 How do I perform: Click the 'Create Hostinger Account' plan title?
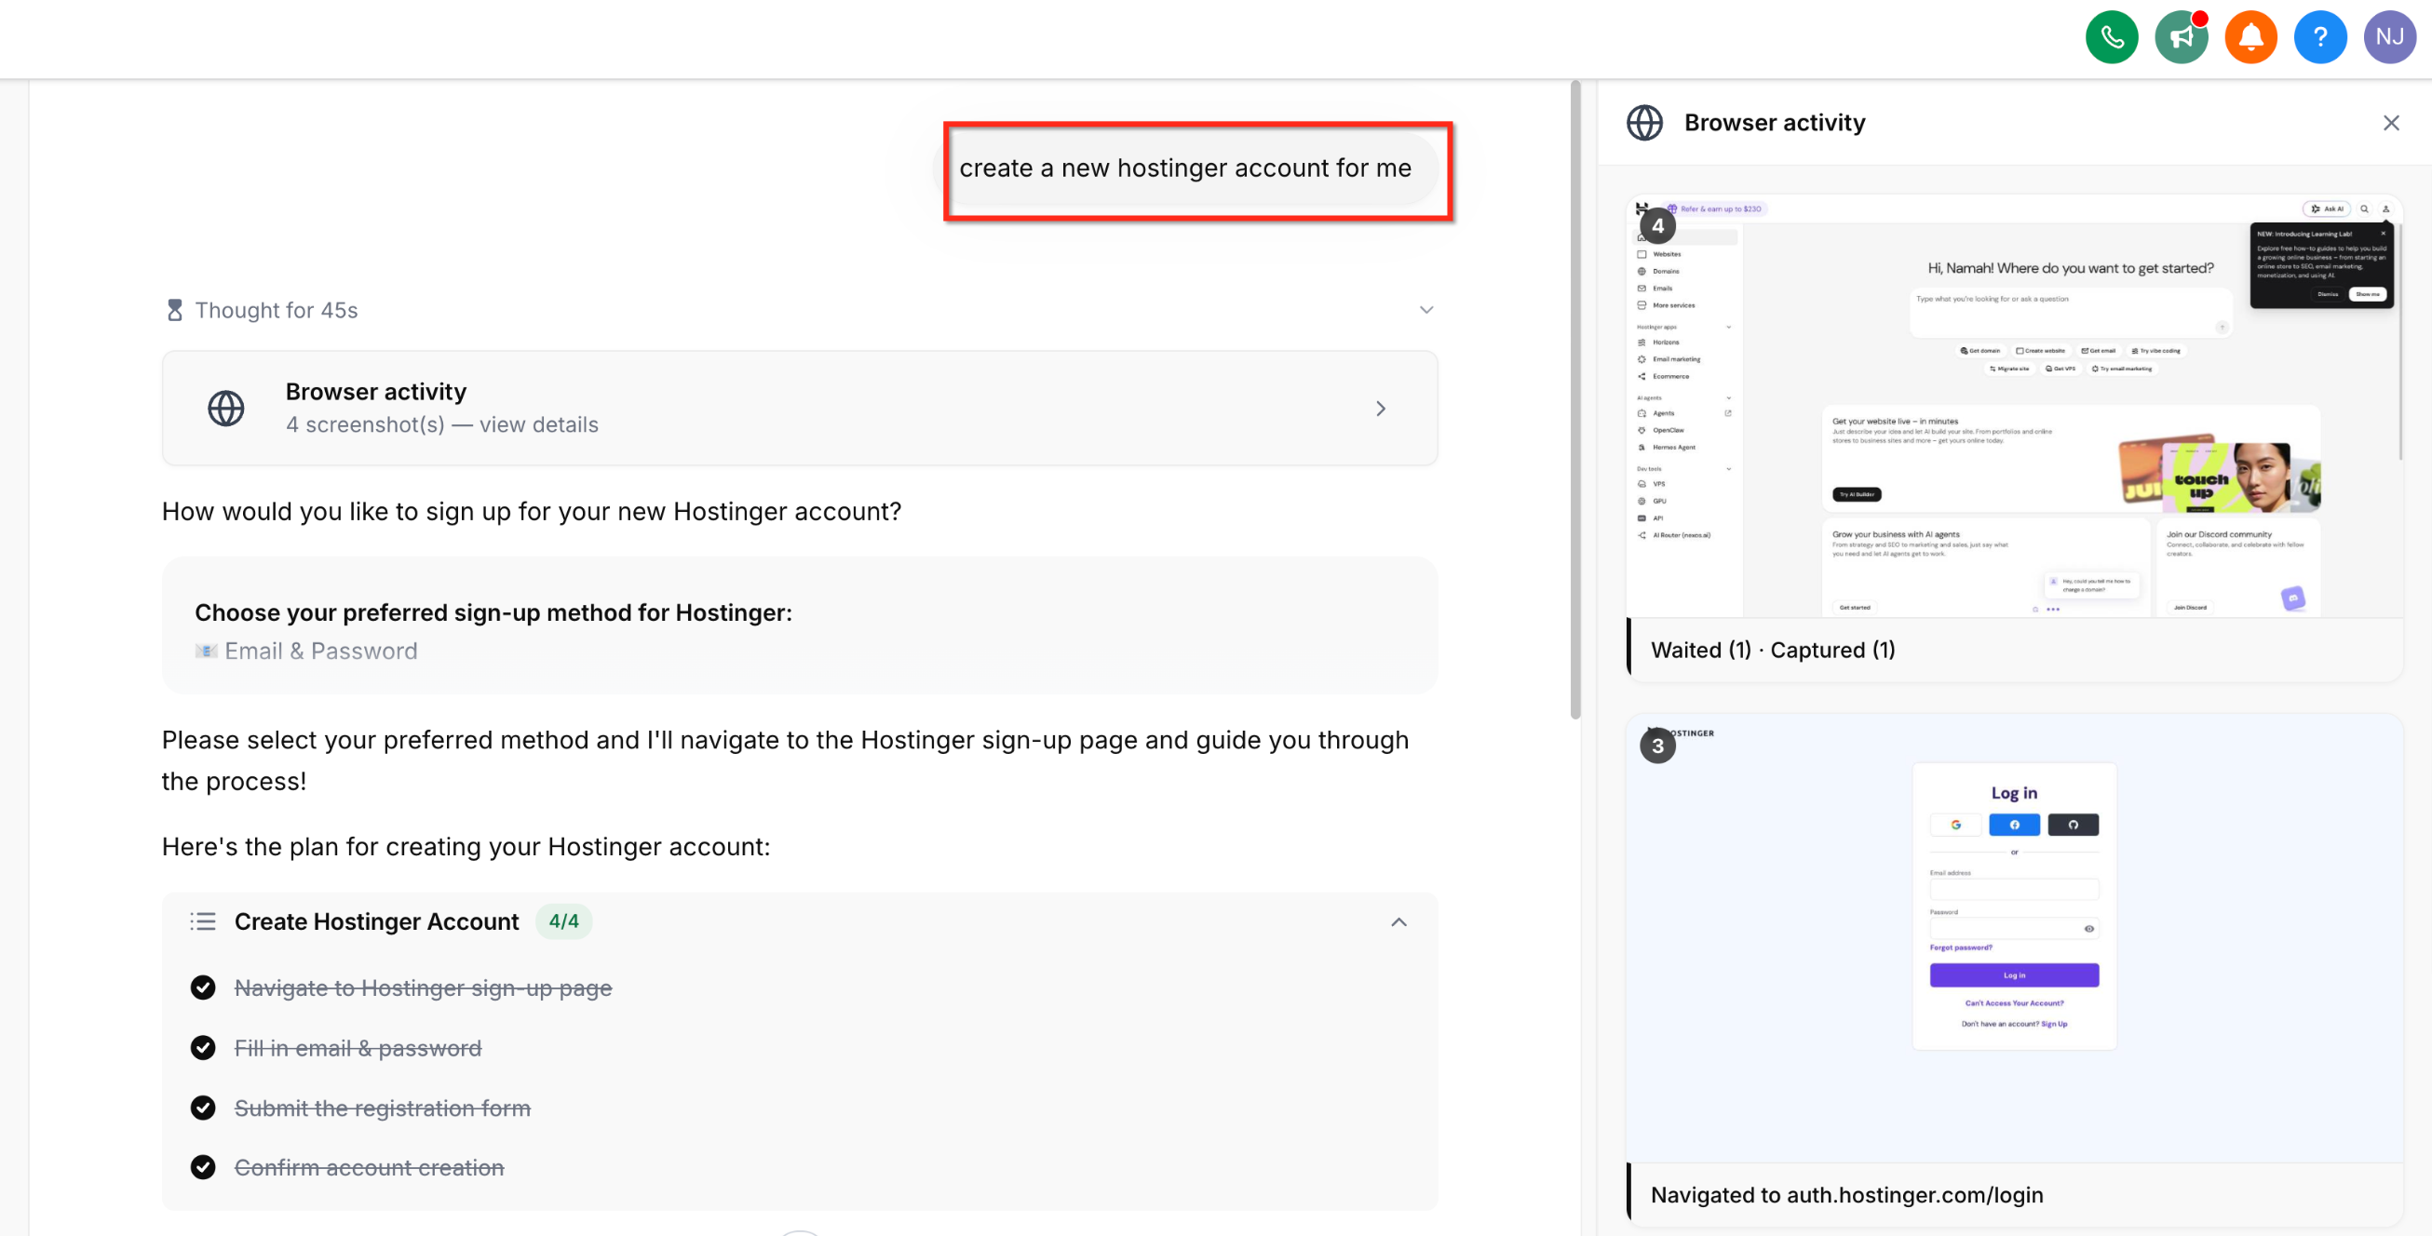click(x=377, y=921)
